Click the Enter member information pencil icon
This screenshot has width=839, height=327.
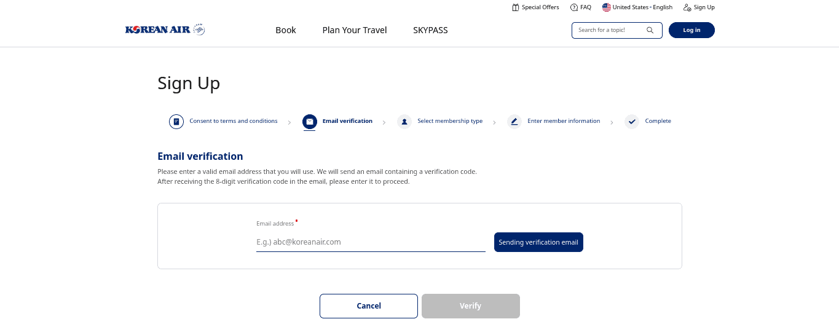514,122
